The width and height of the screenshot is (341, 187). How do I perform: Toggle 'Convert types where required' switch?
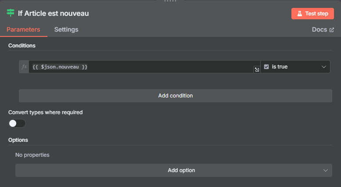pyautogui.click(x=17, y=123)
